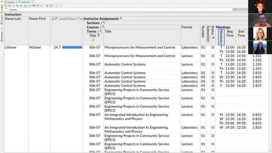Viewport: 272px width, 153px height.
Task: Click the sort icon beside sum formula
Action: tap(57, 19)
